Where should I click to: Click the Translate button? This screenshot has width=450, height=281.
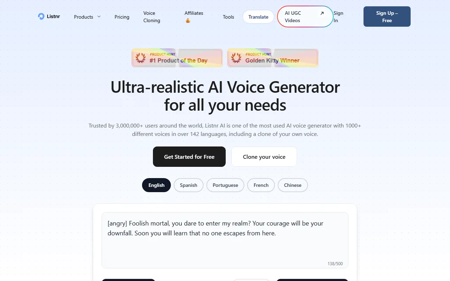(x=258, y=17)
